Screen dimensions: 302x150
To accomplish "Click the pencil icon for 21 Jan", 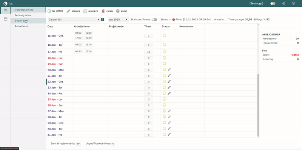I will click(x=169, y=76).
